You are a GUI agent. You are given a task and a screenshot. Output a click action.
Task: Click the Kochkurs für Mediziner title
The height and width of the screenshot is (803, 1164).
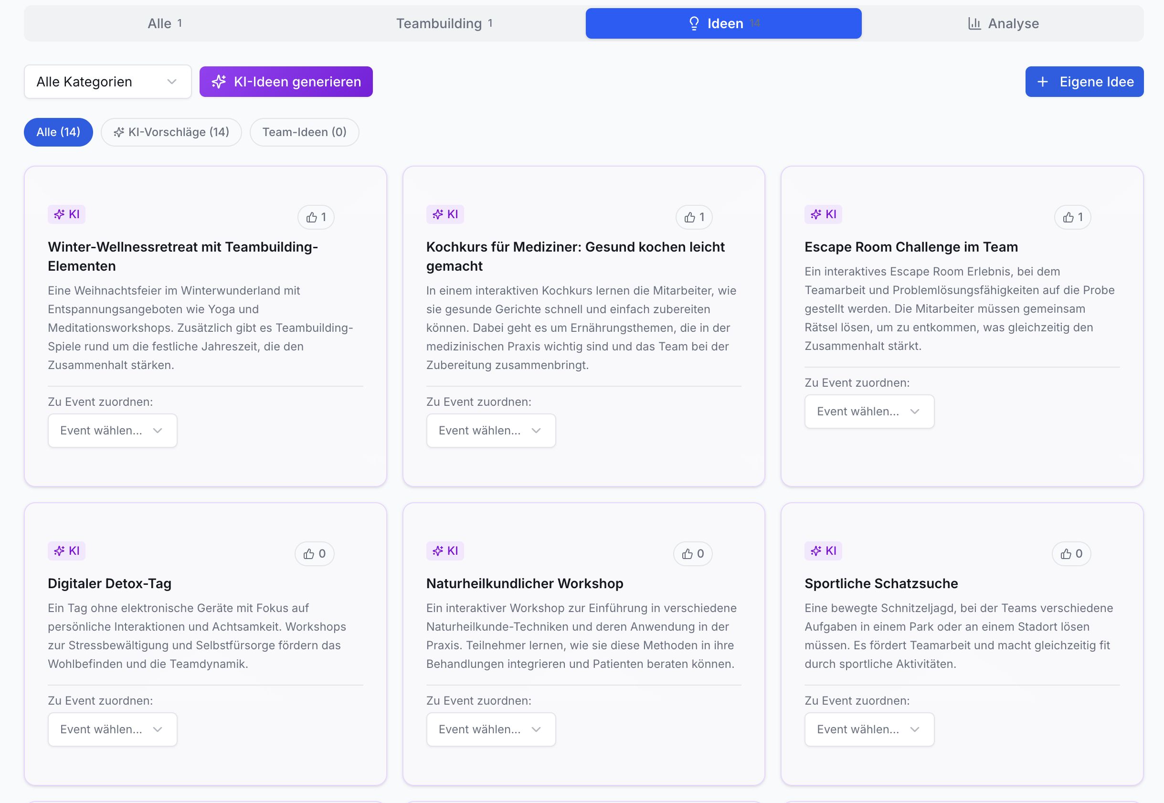575,256
